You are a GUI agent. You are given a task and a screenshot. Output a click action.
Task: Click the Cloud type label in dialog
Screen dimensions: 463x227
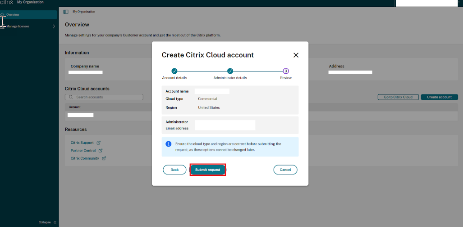(x=174, y=99)
